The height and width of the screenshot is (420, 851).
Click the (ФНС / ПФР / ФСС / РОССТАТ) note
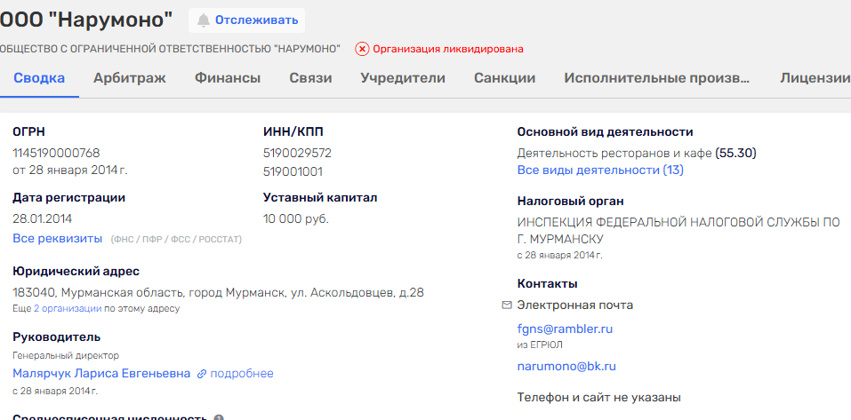(176, 239)
